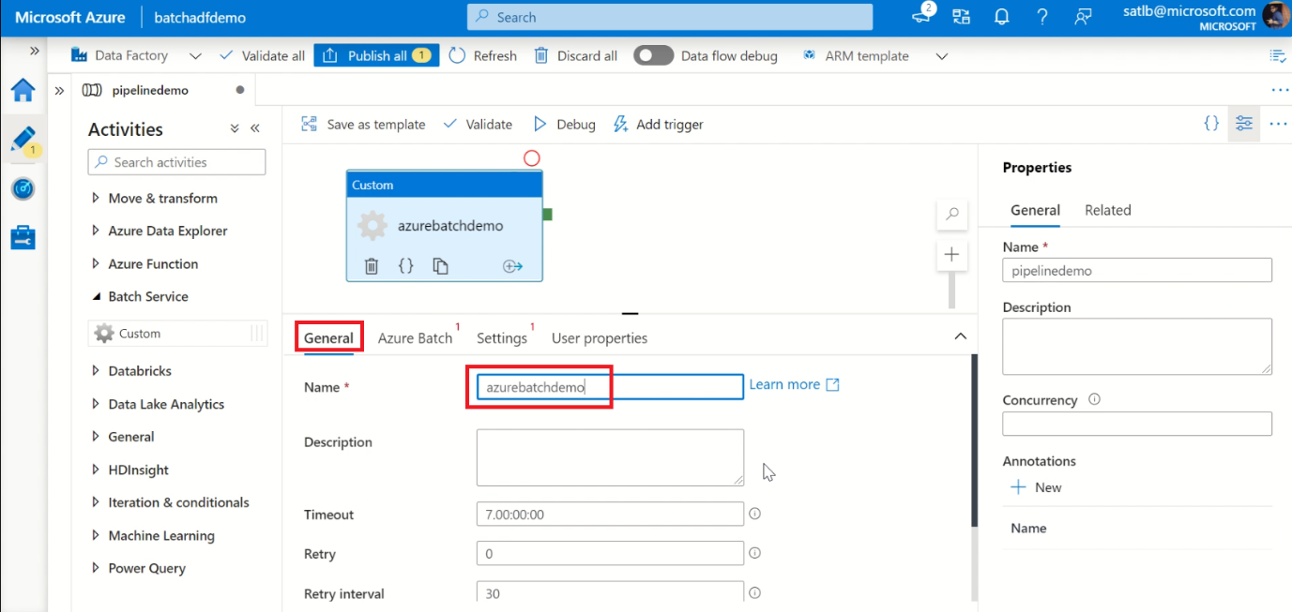Viewport: 1292px width, 612px height.
Task: Open the Monitor hub in left sidebar
Action: tap(23, 188)
